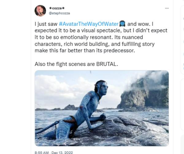This screenshot has width=184, height=154.
Task: Click the cozza profile avatar picture
Action: [40, 10]
